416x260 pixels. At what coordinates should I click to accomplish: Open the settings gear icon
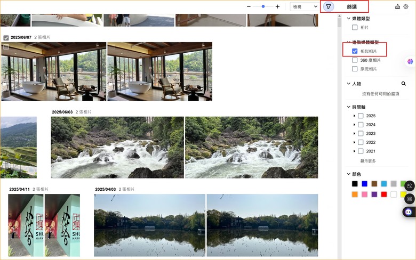(x=406, y=6)
